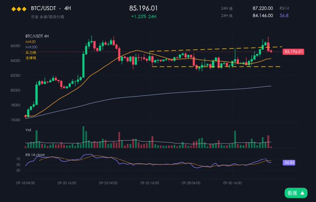Viewport: 316px width, 202px height.
Task: Click the 80000 price axis label
Action: [x=15, y=90]
